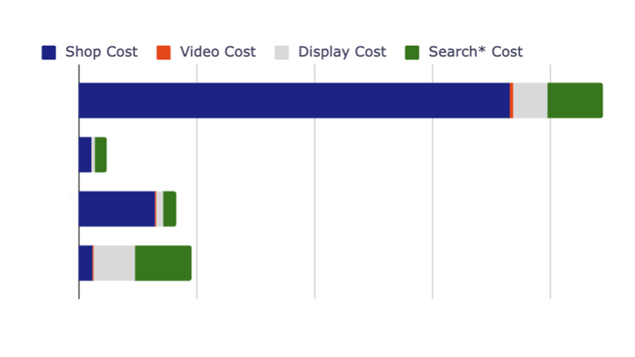This screenshot has width=635, height=357.
Task: Toggle the Shop Cost series via its legend label
Action: pos(101,51)
